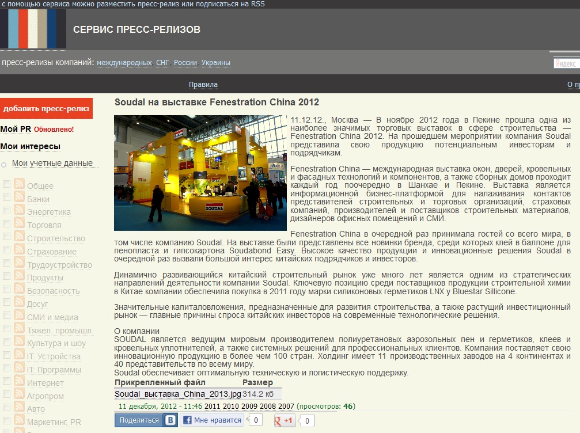Open RSS feed icon for IT: Программы
Image resolution: width=580 pixels, height=433 pixels.
[x=19, y=367]
